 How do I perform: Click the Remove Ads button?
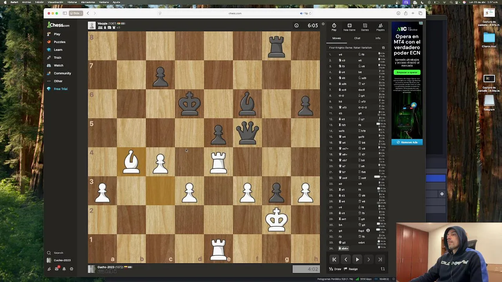click(407, 143)
